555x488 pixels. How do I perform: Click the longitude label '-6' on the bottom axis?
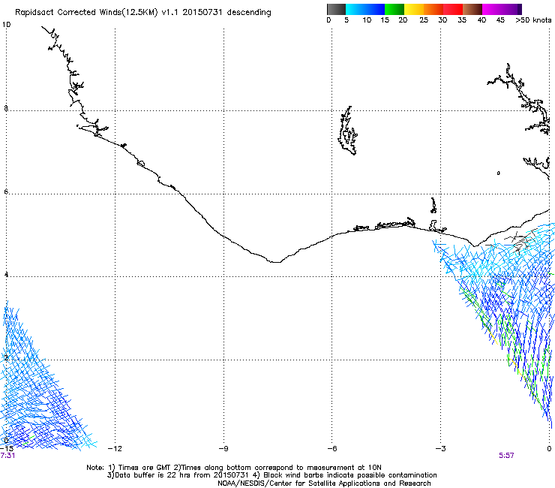(x=331, y=449)
